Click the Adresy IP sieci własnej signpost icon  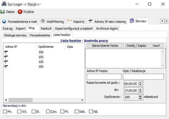[x=90, y=21]
